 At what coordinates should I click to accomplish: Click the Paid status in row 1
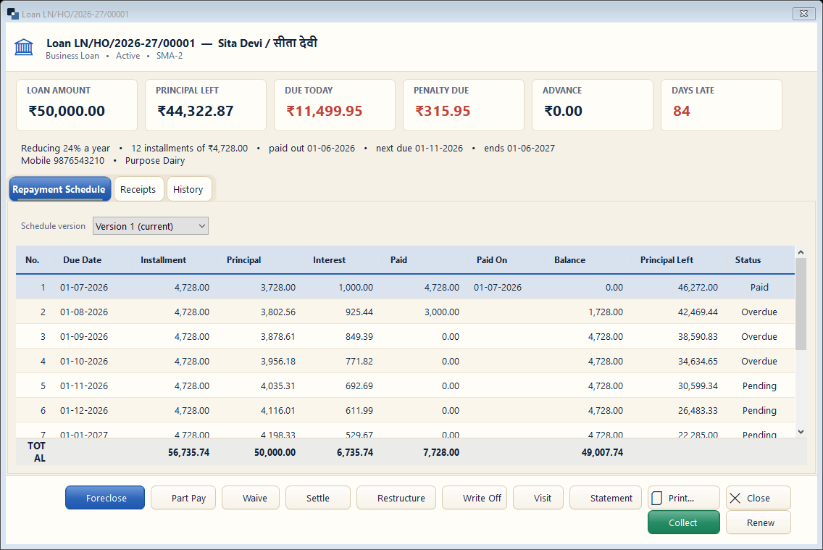(759, 287)
